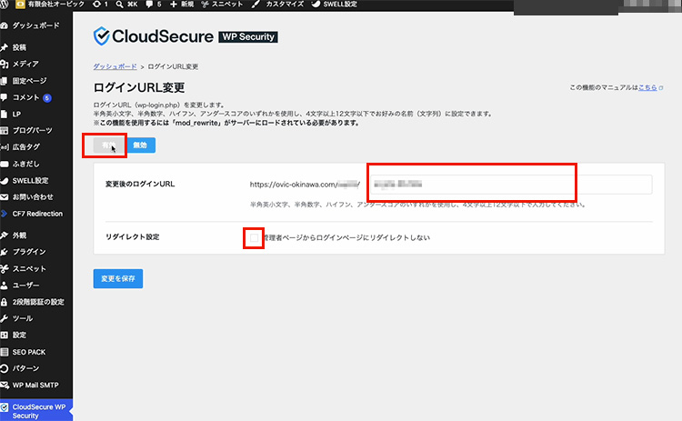Screen dimensions: 682x421
Task: Open CF7 Redirection menu item
Action: click(37, 214)
